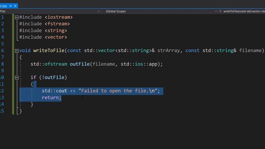Click the strArray parameter name
The image size is (265, 149).
click(169, 50)
